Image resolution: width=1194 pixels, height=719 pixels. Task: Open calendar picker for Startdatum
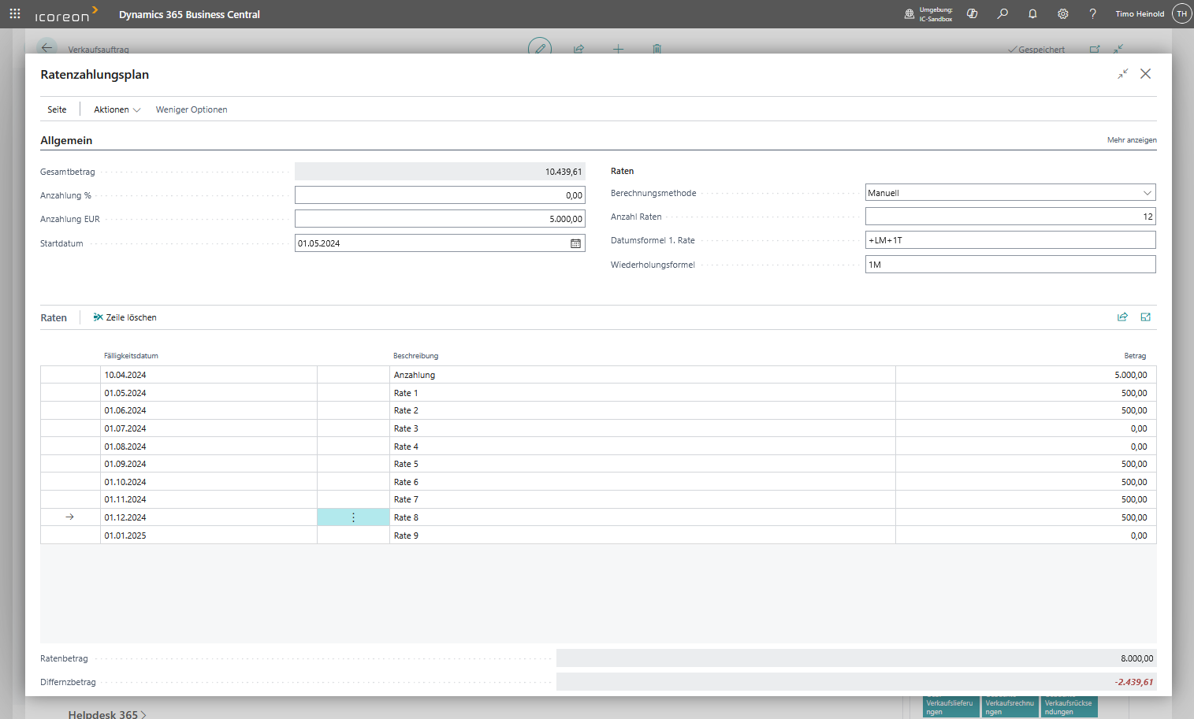point(575,243)
